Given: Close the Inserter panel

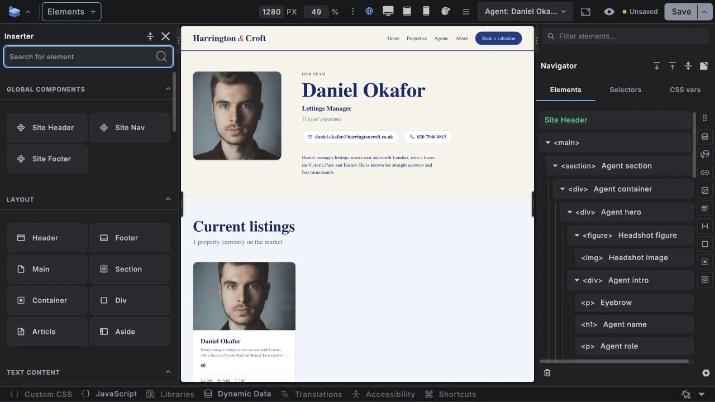Looking at the screenshot, I should [166, 36].
